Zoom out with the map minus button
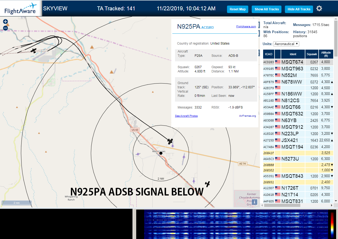 [5, 28]
